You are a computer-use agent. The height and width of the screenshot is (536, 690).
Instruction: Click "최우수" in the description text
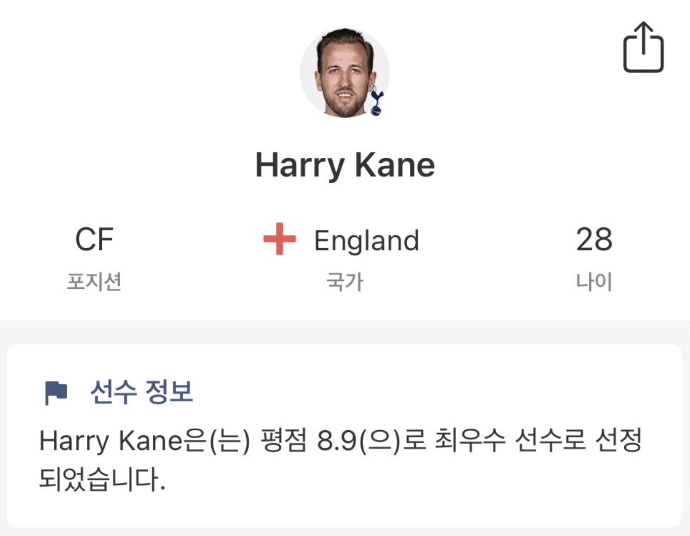(470, 441)
